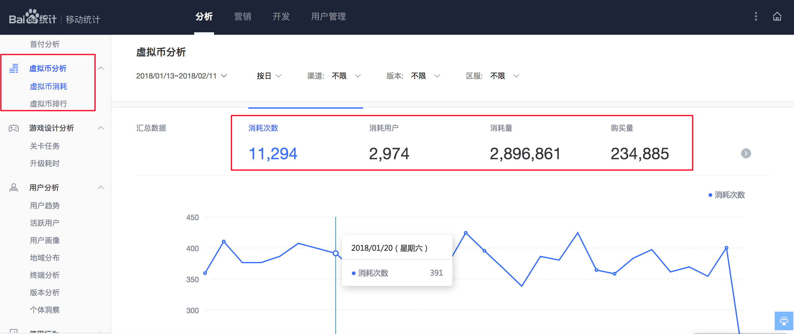
Task: Select the 购买量 metric card
Action: (639, 143)
